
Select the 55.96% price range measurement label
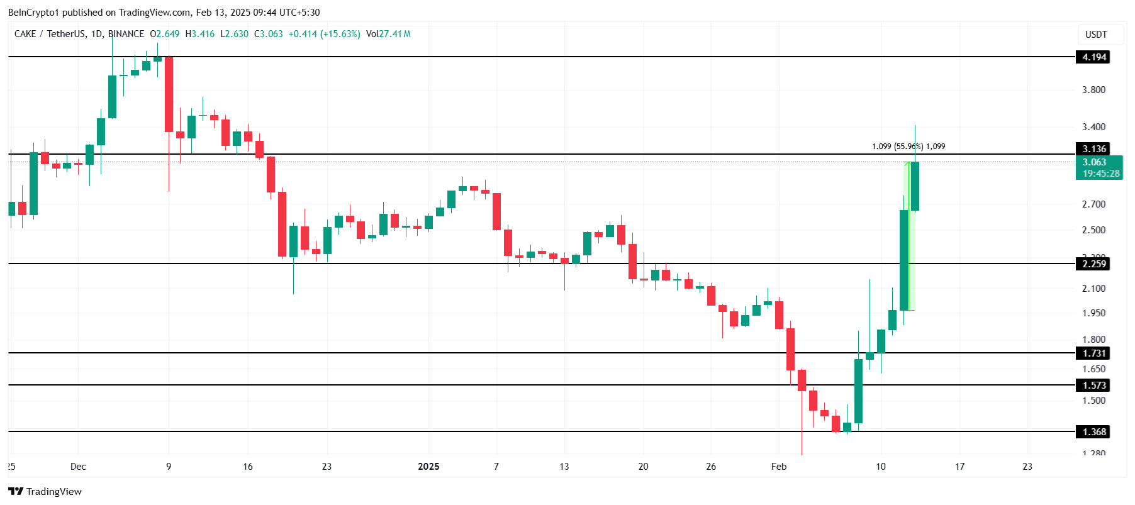click(909, 147)
